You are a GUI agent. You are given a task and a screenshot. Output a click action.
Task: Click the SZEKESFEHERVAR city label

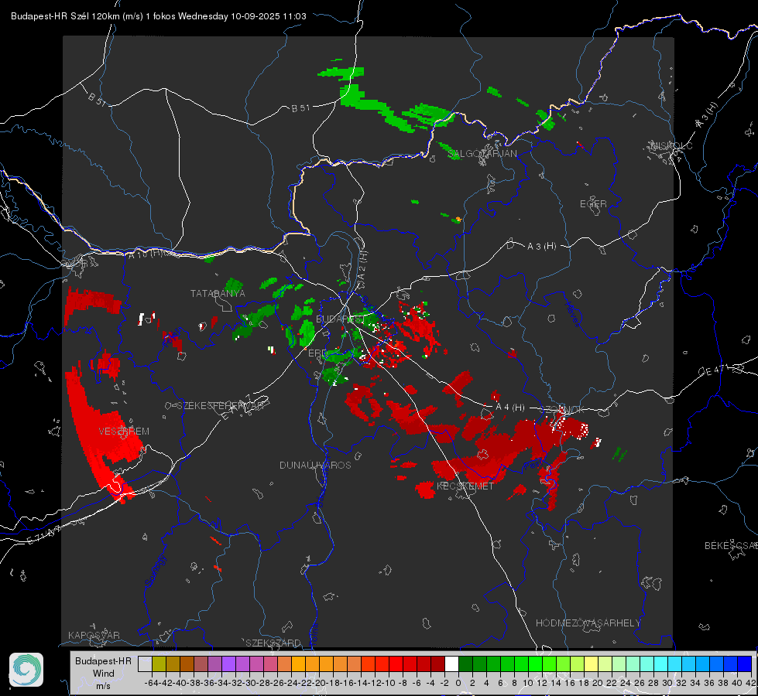pyautogui.click(x=221, y=406)
